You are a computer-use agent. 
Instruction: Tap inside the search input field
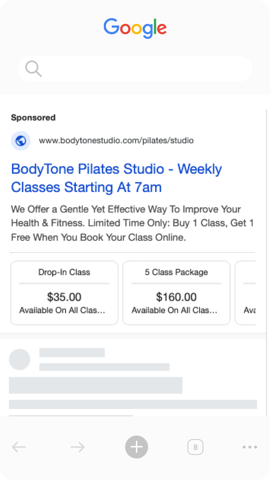pyautogui.click(x=135, y=69)
